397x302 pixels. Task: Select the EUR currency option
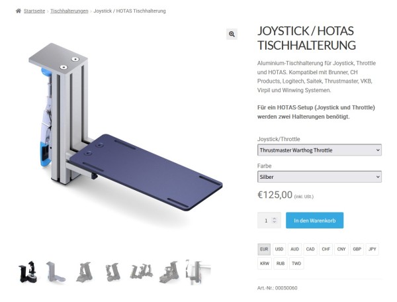tap(264, 249)
